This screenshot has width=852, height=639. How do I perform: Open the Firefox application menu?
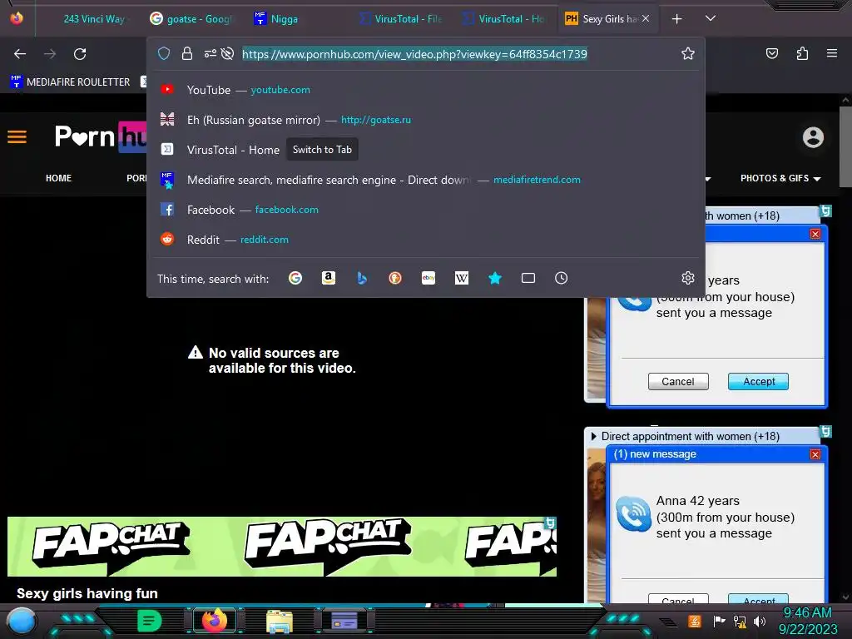click(x=832, y=53)
